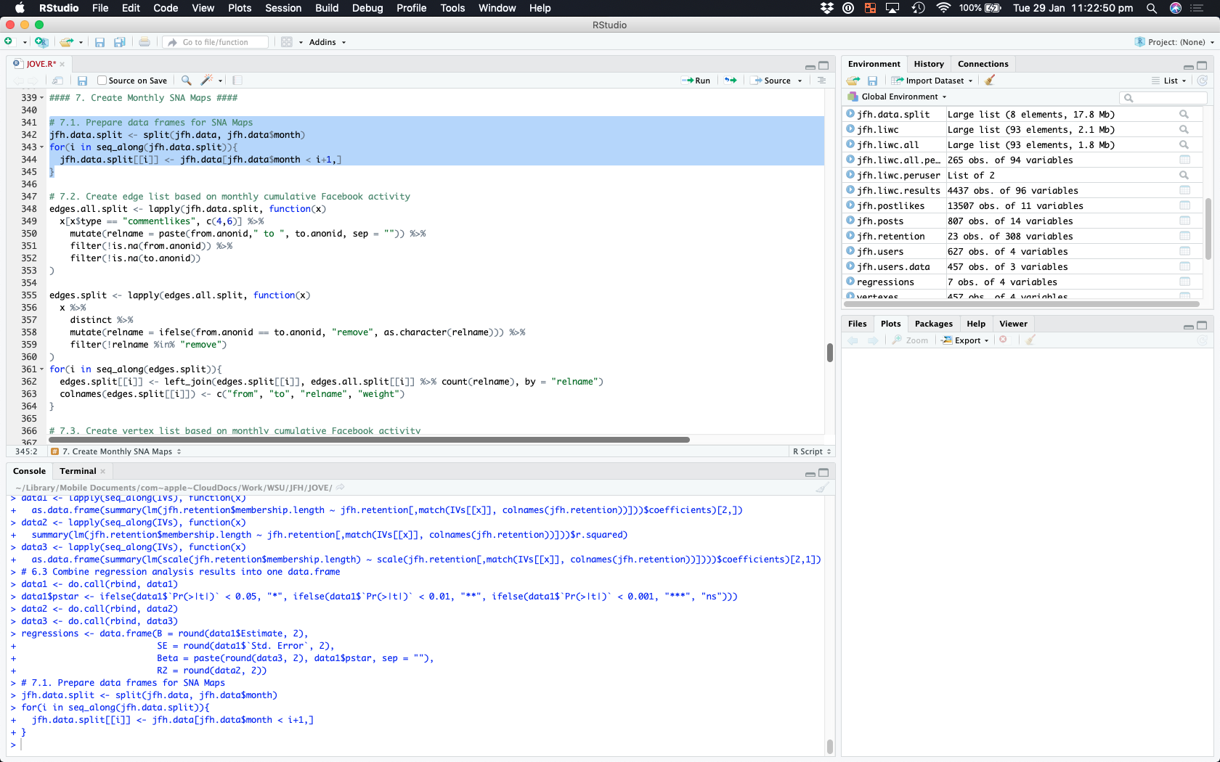Image resolution: width=1220 pixels, height=762 pixels.
Task: Clear environment objects with the broom icon
Action: pos(990,81)
